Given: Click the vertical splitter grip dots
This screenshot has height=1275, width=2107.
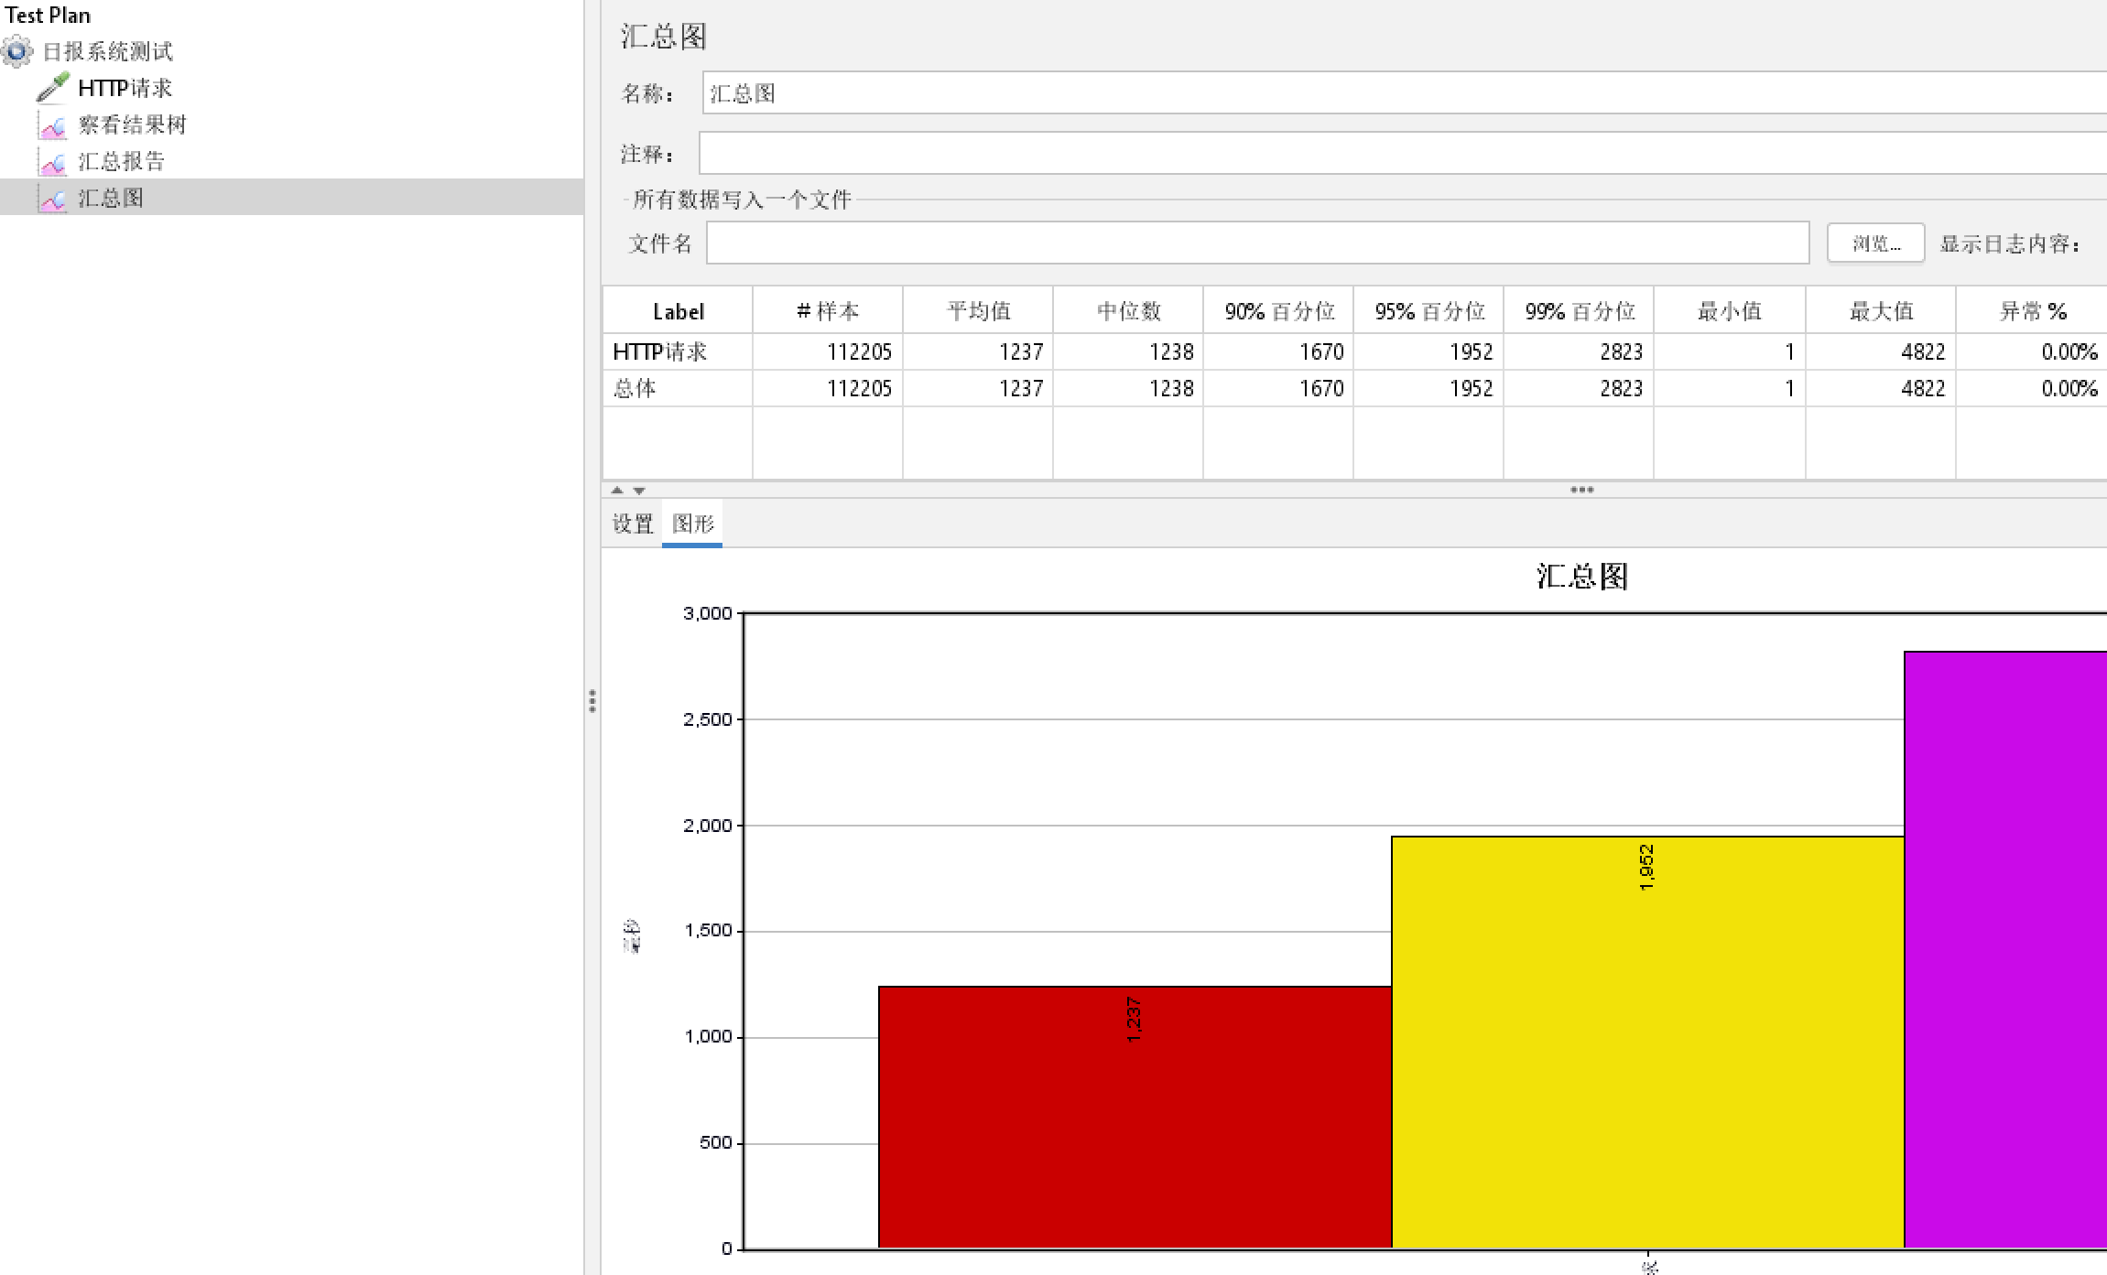Looking at the screenshot, I should 592,701.
